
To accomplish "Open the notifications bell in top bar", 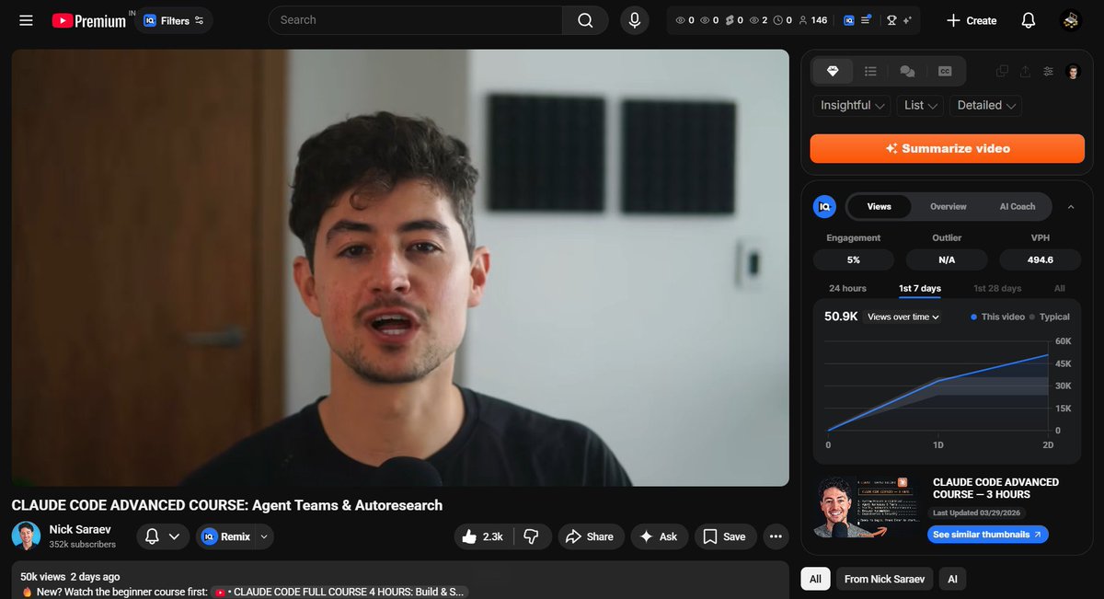I will pyautogui.click(x=1029, y=20).
